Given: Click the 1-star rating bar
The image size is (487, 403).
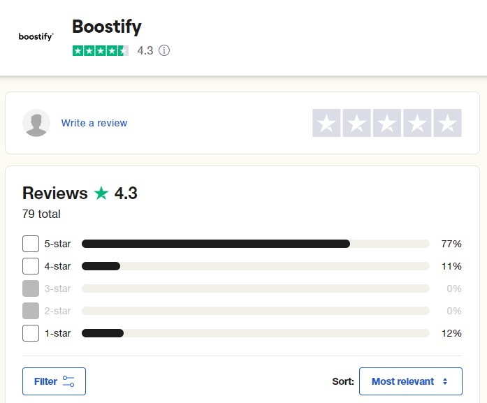Looking at the screenshot, I should pyautogui.click(x=256, y=333).
